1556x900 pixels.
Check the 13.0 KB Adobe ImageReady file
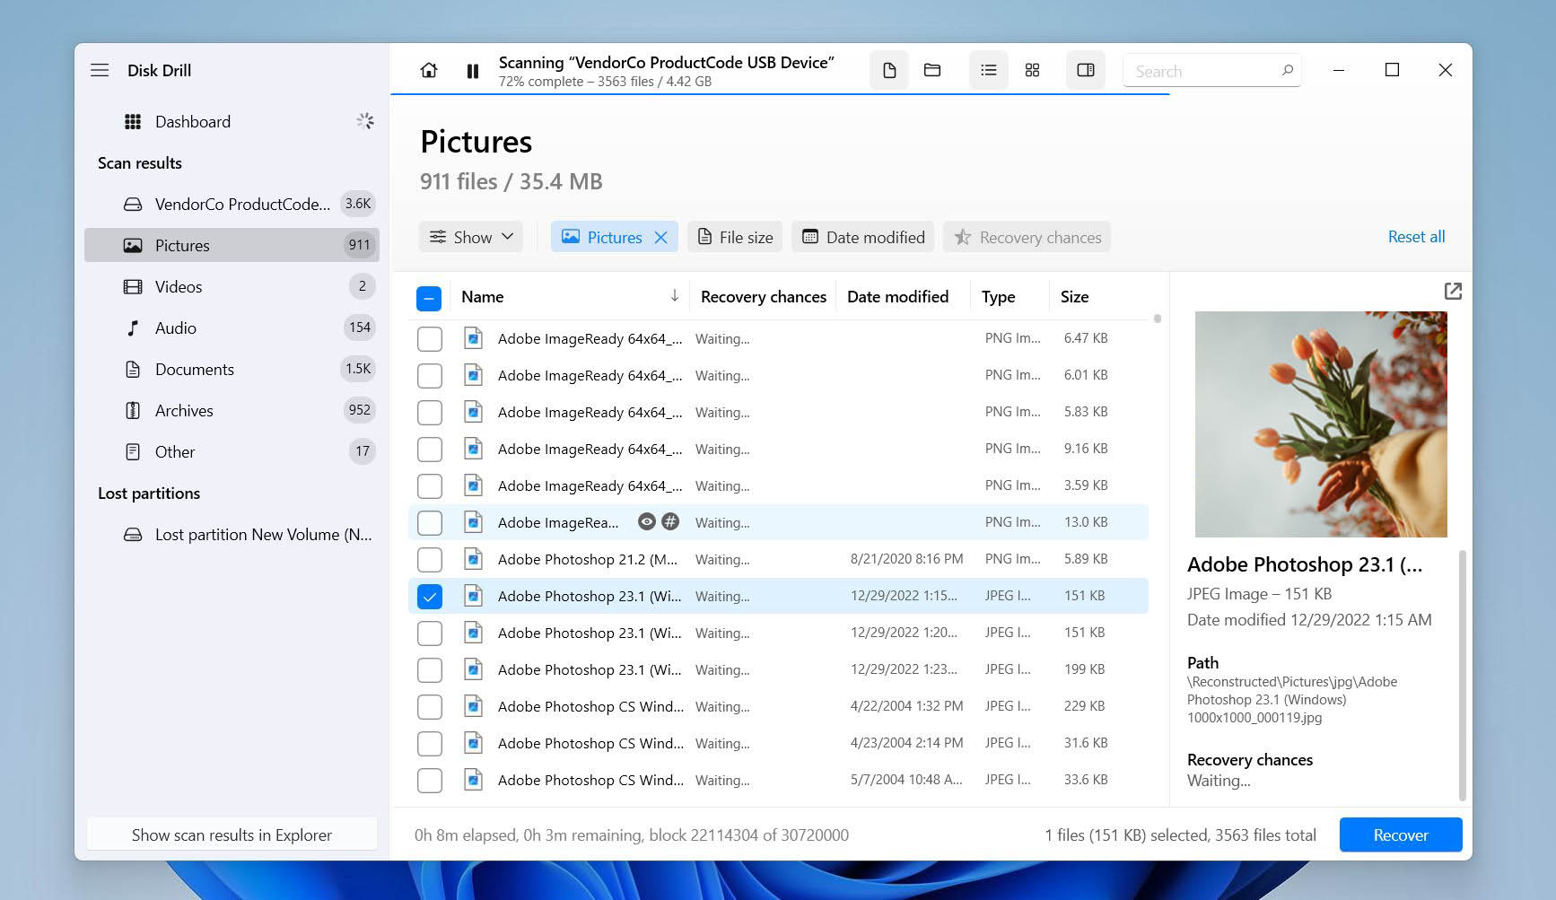pos(430,523)
